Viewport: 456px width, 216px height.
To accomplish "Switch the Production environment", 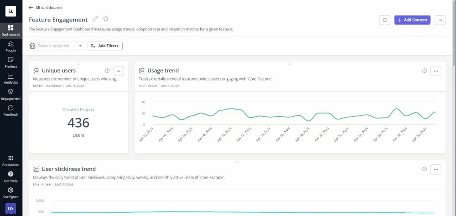I will 11,161.
